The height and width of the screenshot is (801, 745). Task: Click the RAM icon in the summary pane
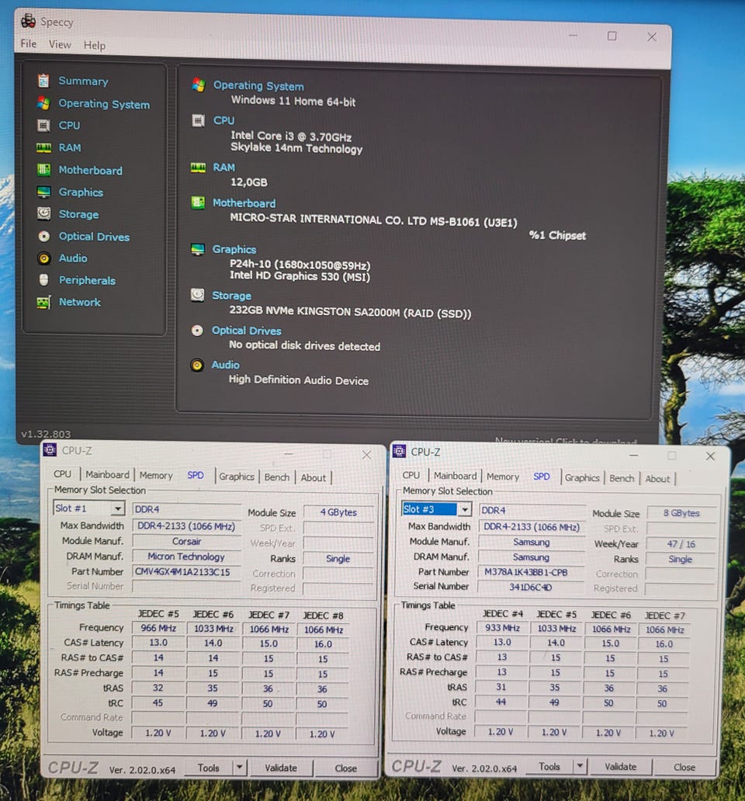point(198,167)
